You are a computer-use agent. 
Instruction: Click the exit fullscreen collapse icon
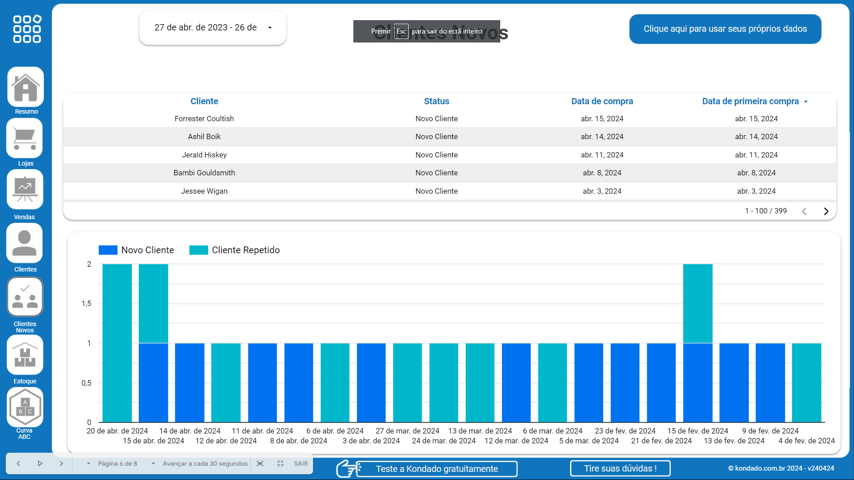tap(280, 463)
